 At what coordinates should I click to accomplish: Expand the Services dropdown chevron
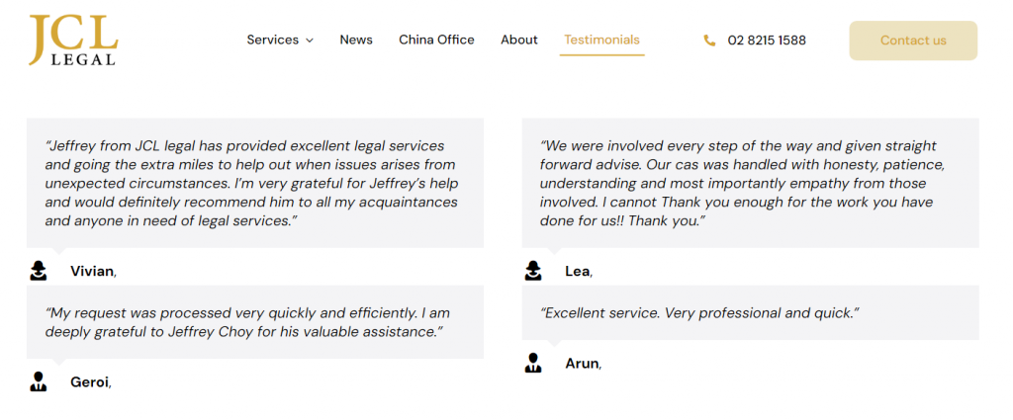(x=310, y=41)
